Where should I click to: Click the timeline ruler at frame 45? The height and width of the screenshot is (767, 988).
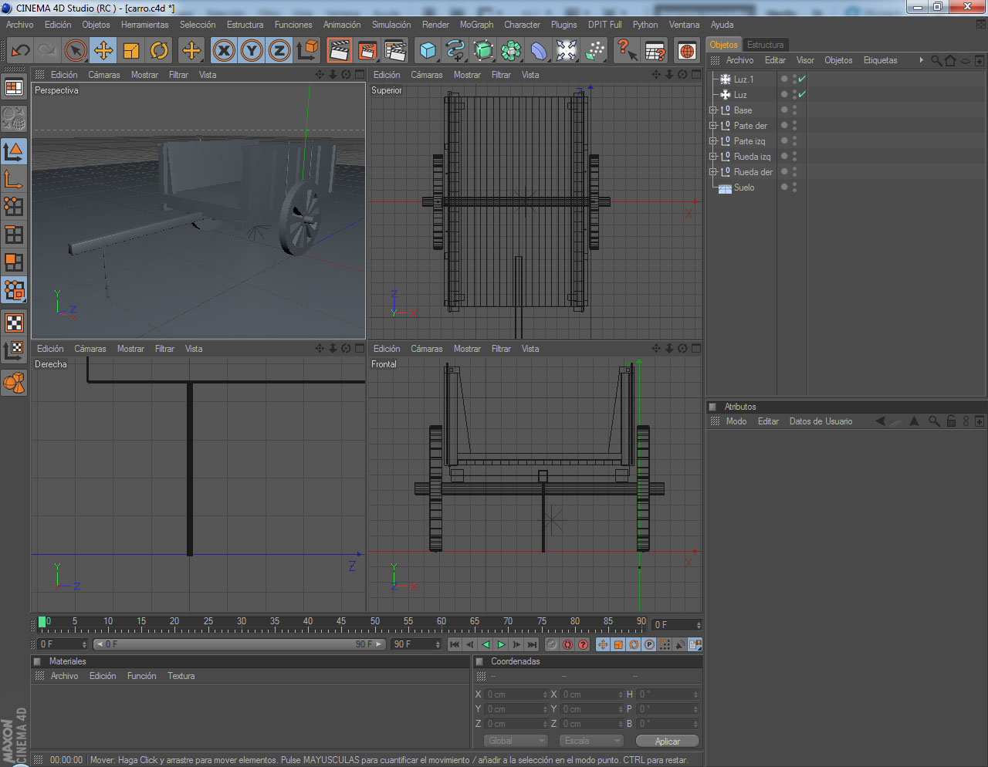[341, 623]
